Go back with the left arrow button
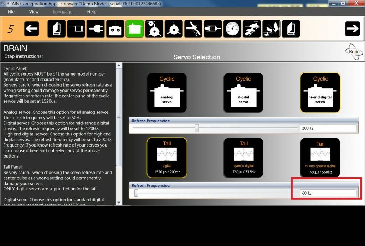365x246 pixels. click(31, 29)
